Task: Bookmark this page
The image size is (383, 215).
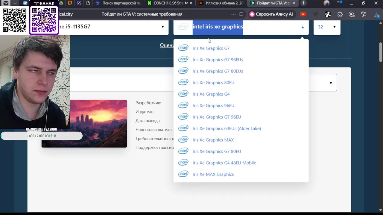Action: point(241,14)
